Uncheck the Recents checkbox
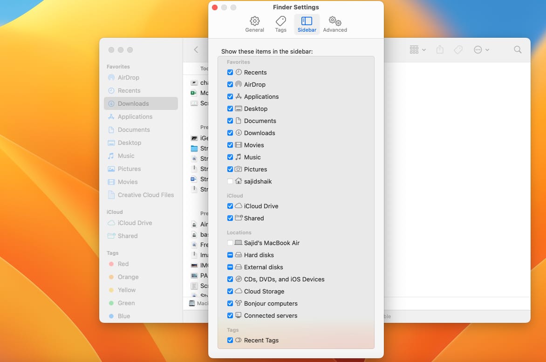The height and width of the screenshot is (362, 546). (x=230, y=73)
